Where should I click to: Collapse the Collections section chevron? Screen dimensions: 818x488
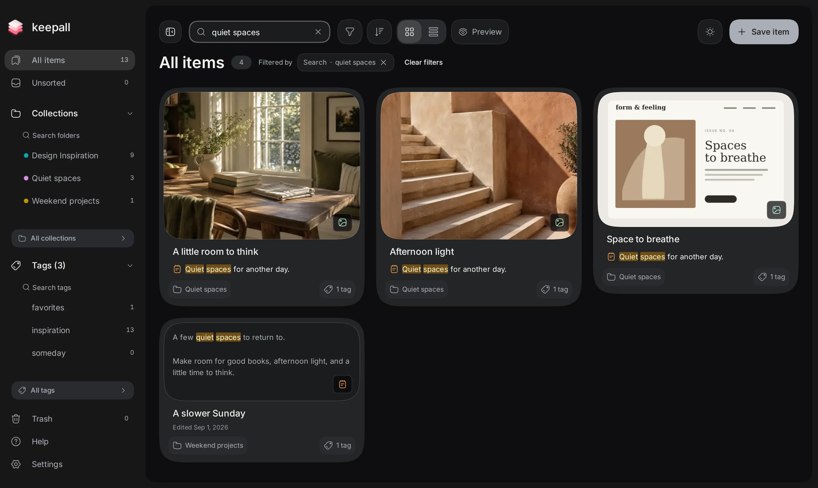point(130,113)
